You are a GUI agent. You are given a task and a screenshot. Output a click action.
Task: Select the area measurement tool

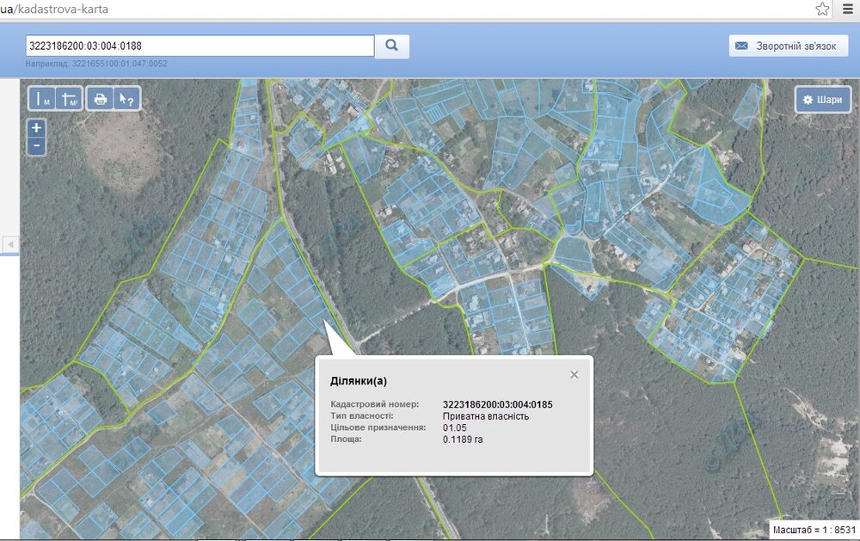pos(69,99)
